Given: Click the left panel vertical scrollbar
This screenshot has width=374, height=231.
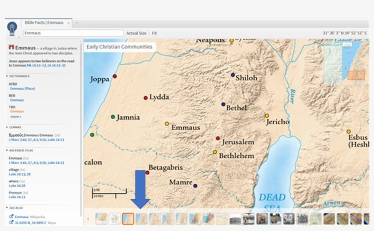Looking at the screenshot, I should [x=81, y=131].
